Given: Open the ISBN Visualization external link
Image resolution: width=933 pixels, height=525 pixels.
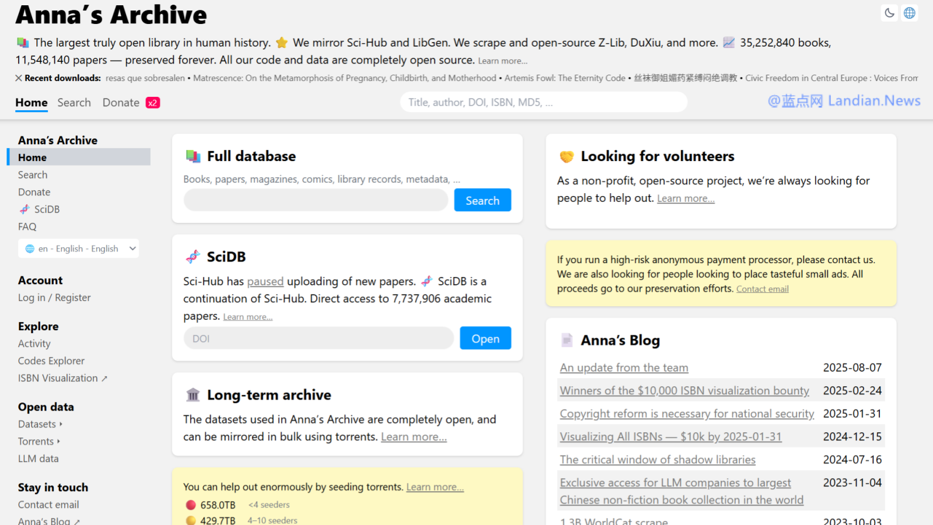Looking at the screenshot, I should [x=62, y=378].
